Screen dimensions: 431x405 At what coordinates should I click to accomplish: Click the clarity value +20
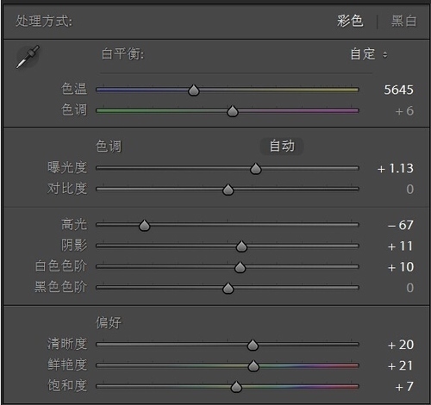tap(401, 345)
